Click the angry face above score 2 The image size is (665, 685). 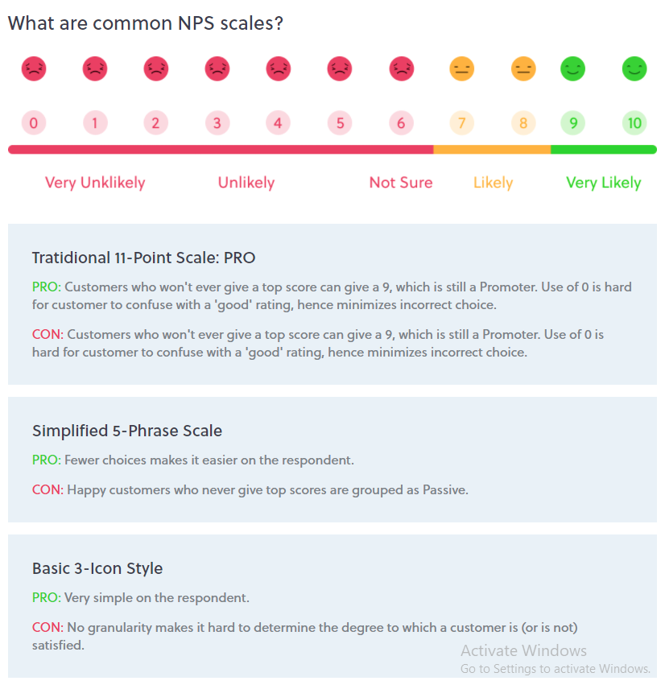tap(156, 69)
